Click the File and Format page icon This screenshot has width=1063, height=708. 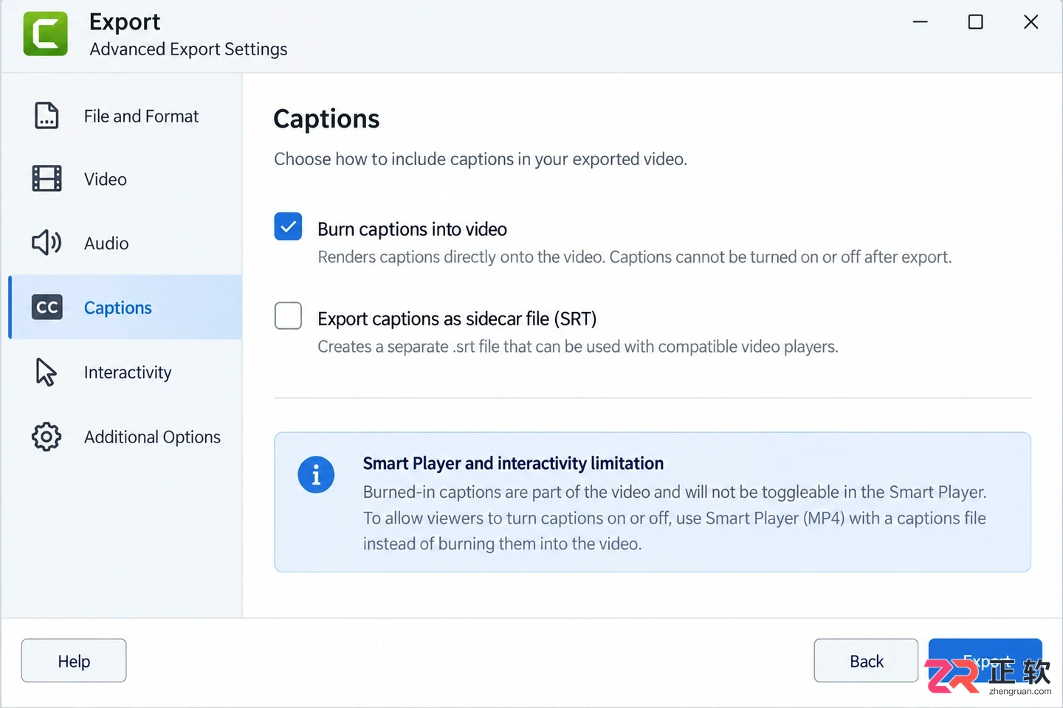[x=47, y=116]
